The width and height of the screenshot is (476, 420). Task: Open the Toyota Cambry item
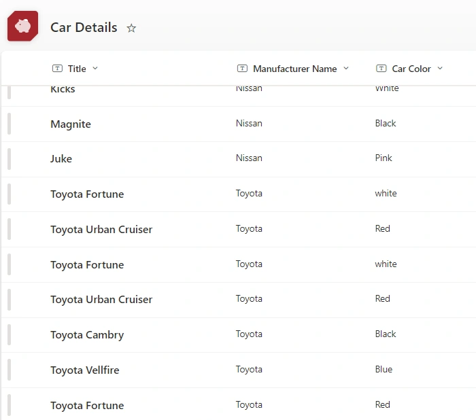tap(87, 335)
